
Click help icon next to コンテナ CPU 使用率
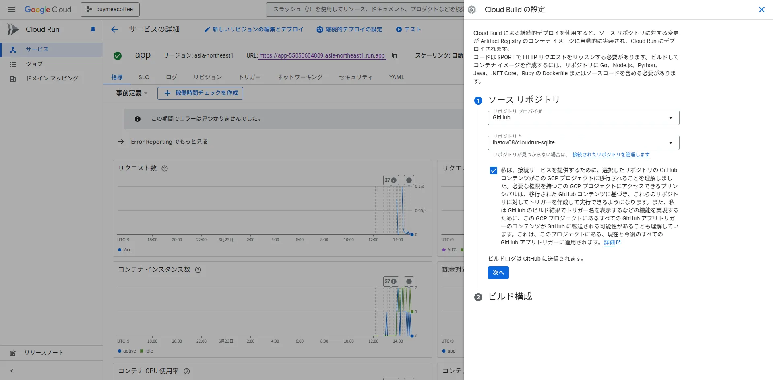187,371
